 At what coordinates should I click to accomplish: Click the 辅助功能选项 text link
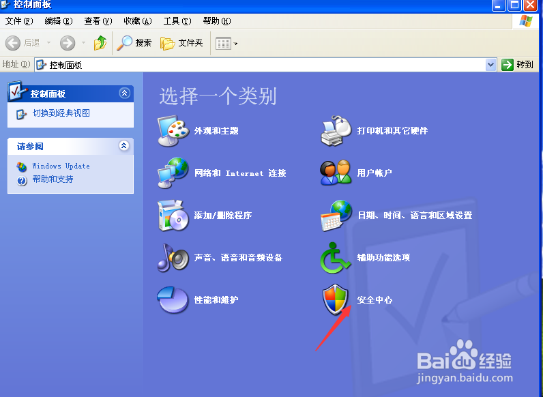(383, 257)
